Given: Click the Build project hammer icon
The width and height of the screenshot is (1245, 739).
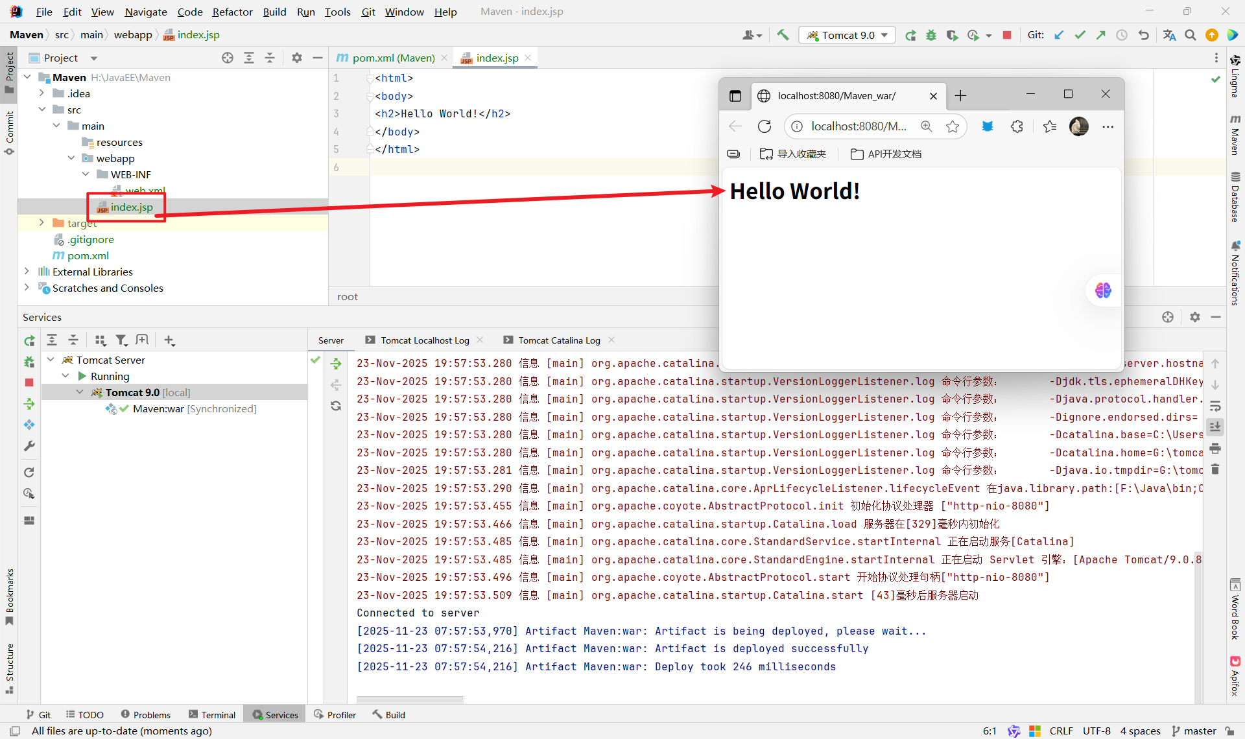Looking at the screenshot, I should click(783, 35).
